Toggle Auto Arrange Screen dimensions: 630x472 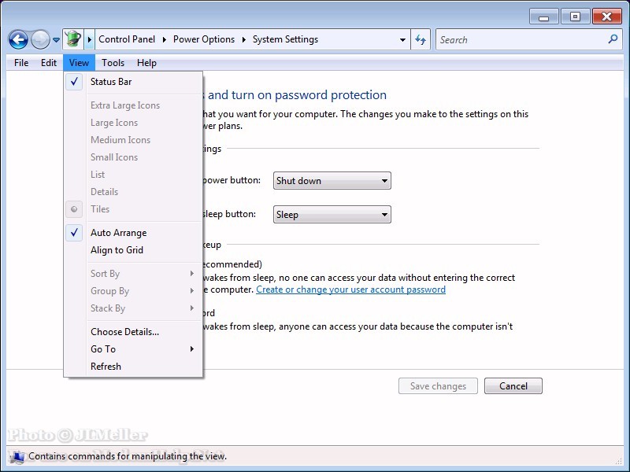(133, 233)
